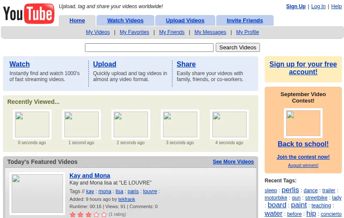
Task: Click the Watch heading link
Action: pyautogui.click(x=20, y=64)
